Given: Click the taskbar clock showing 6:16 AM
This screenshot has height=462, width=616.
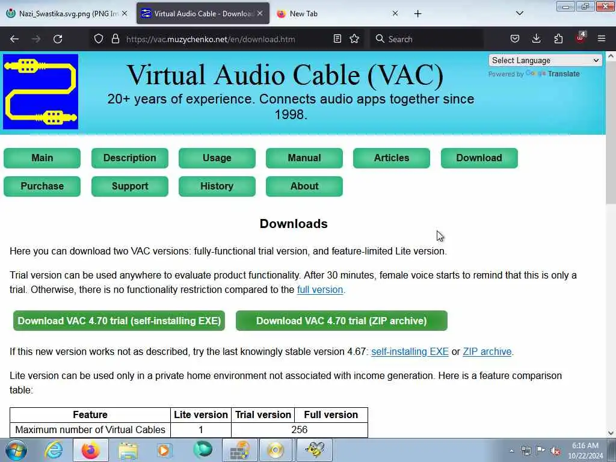Looking at the screenshot, I should (x=585, y=451).
